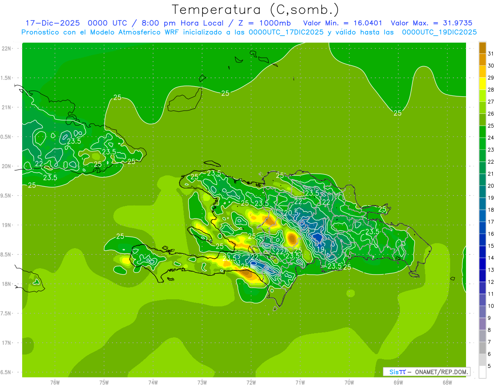Image resolution: width=502 pixels, height=388 pixels.
Task: Click the "0.5N" latitude axis label
Action: [6, 137]
